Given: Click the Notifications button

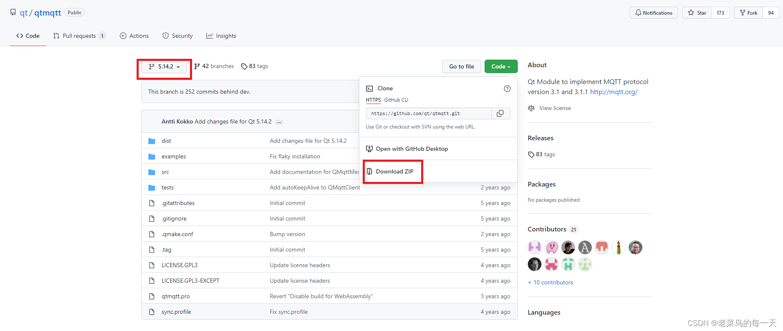Looking at the screenshot, I should [x=654, y=13].
